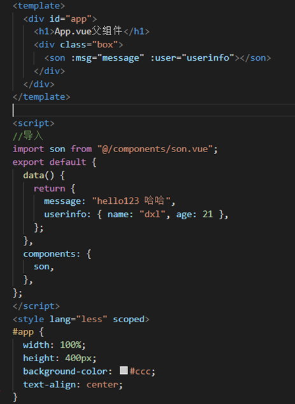
Task: Click the App.vue父组件 heading text
Action: [x=88, y=31]
